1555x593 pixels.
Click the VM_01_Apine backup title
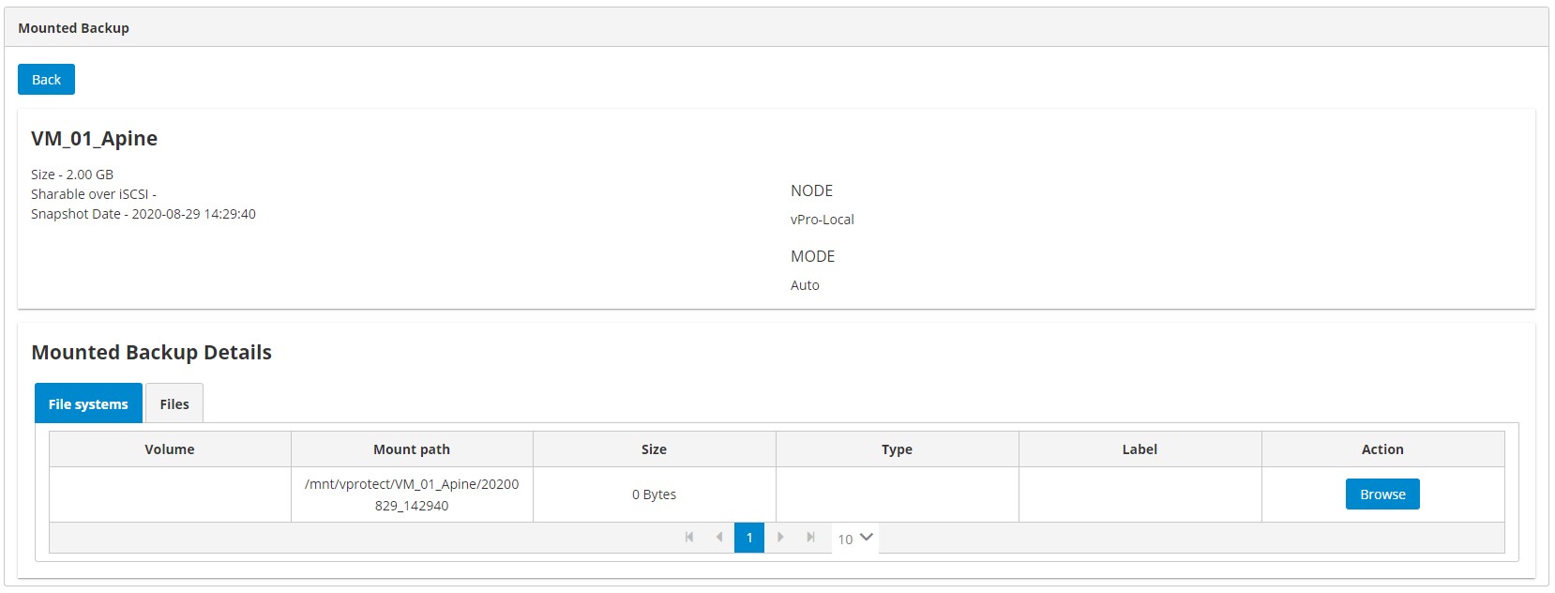(95, 139)
